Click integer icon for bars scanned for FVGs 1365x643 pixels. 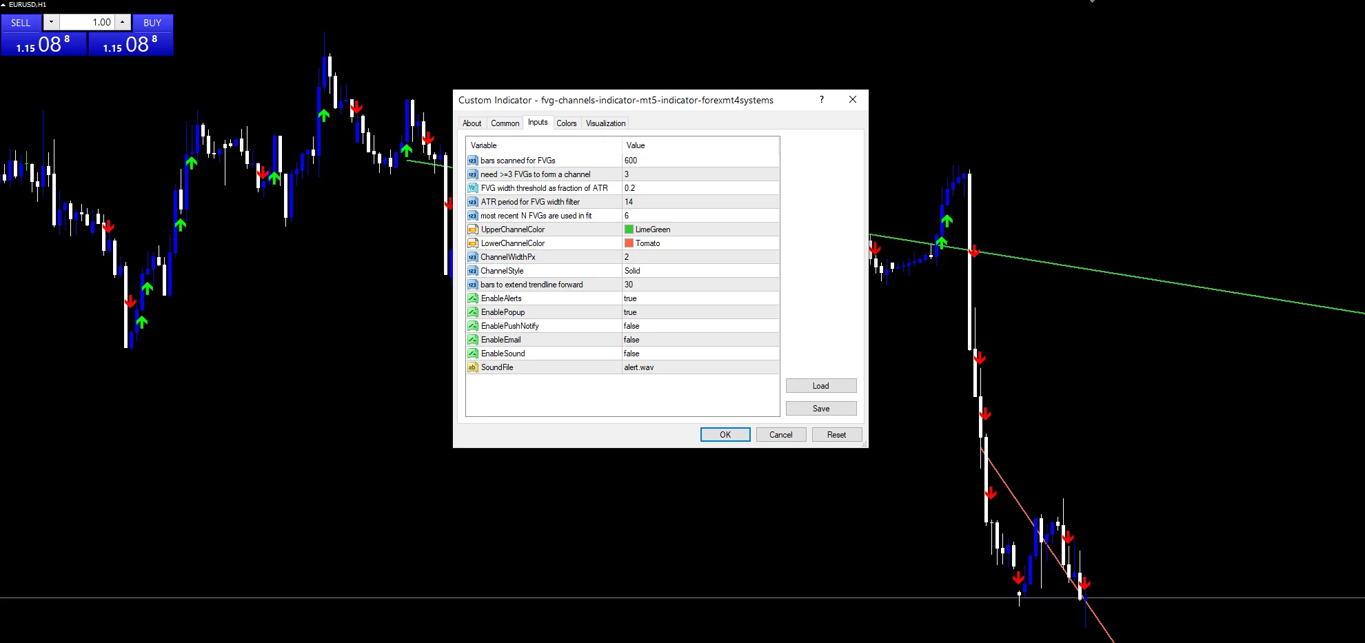tap(472, 161)
